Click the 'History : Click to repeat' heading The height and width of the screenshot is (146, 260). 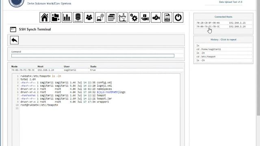pyautogui.click(x=223, y=40)
